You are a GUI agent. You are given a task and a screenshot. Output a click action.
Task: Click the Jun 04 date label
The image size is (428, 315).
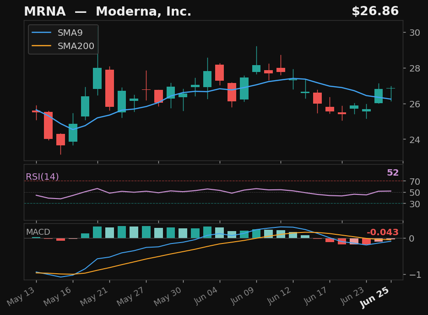pos(206,296)
